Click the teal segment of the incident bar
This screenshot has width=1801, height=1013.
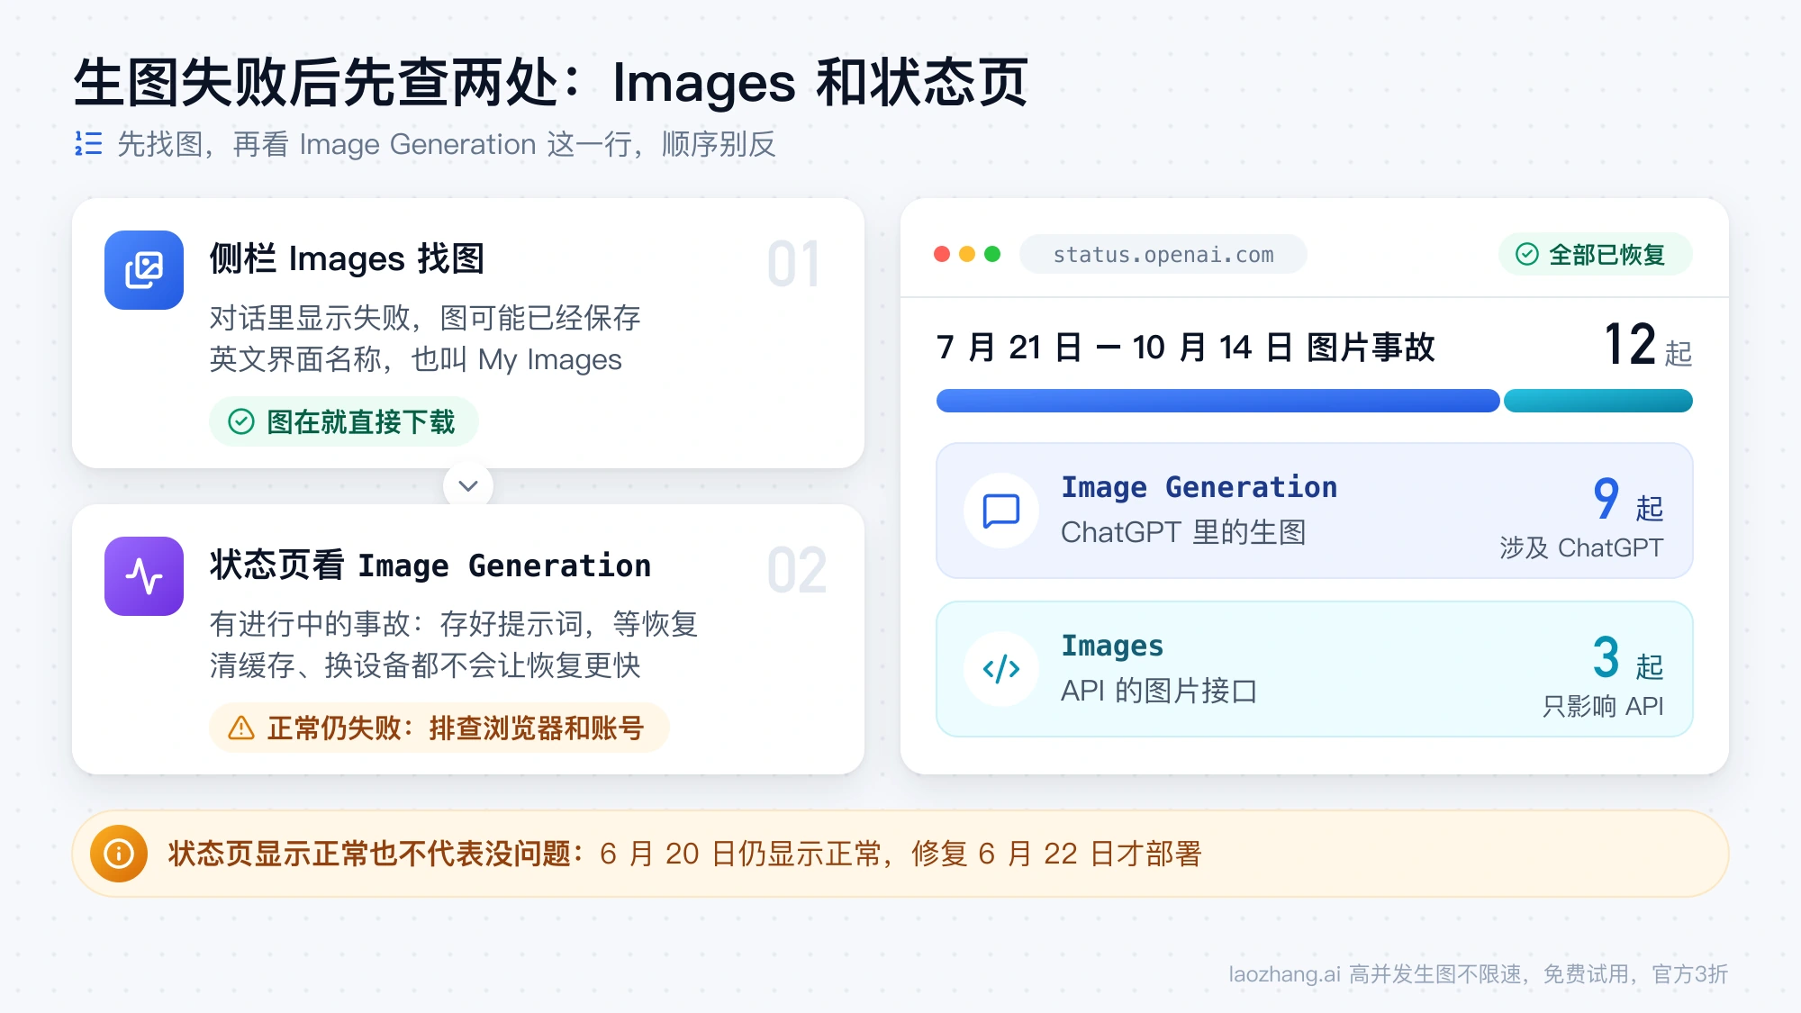coord(1598,401)
